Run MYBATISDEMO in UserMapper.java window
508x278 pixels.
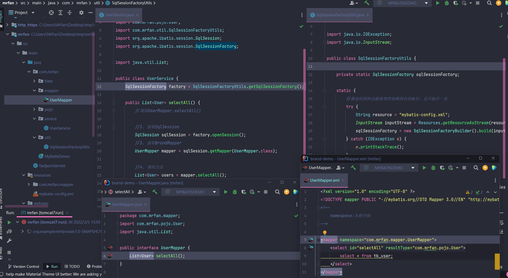226,192
